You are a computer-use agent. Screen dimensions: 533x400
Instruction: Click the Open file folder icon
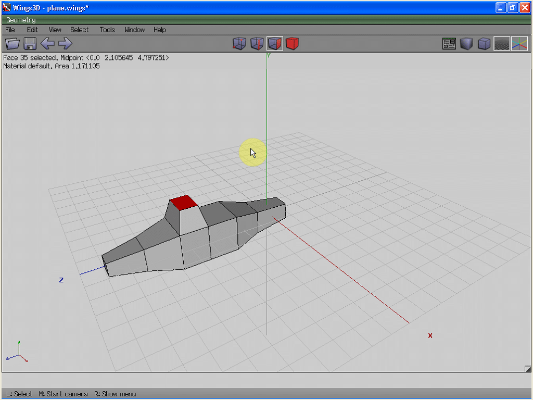[x=12, y=44]
